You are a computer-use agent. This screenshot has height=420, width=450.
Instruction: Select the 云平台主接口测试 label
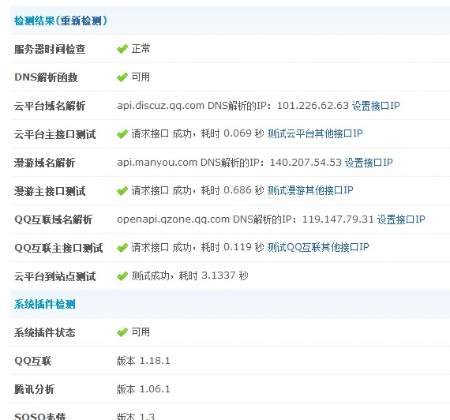(x=54, y=134)
